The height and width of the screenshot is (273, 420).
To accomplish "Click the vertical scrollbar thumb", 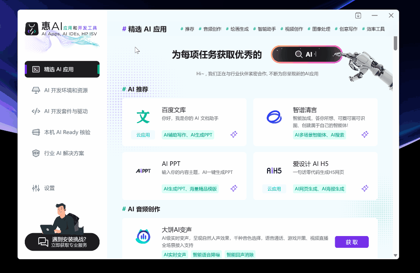I will [x=395, y=43].
